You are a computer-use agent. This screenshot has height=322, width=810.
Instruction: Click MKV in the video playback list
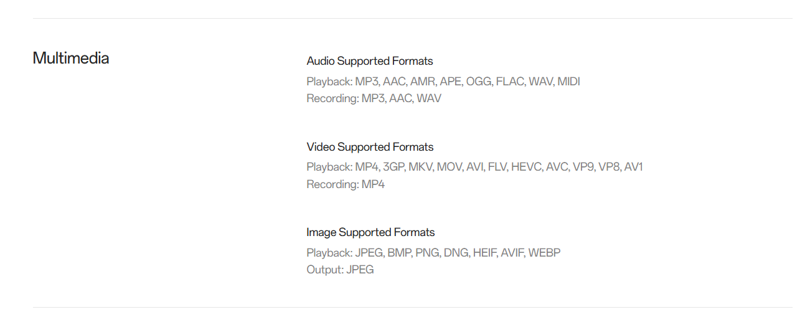click(x=420, y=167)
